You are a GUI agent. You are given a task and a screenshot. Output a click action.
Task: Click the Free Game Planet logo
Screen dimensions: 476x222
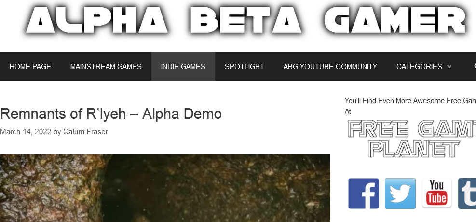point(412,139)
